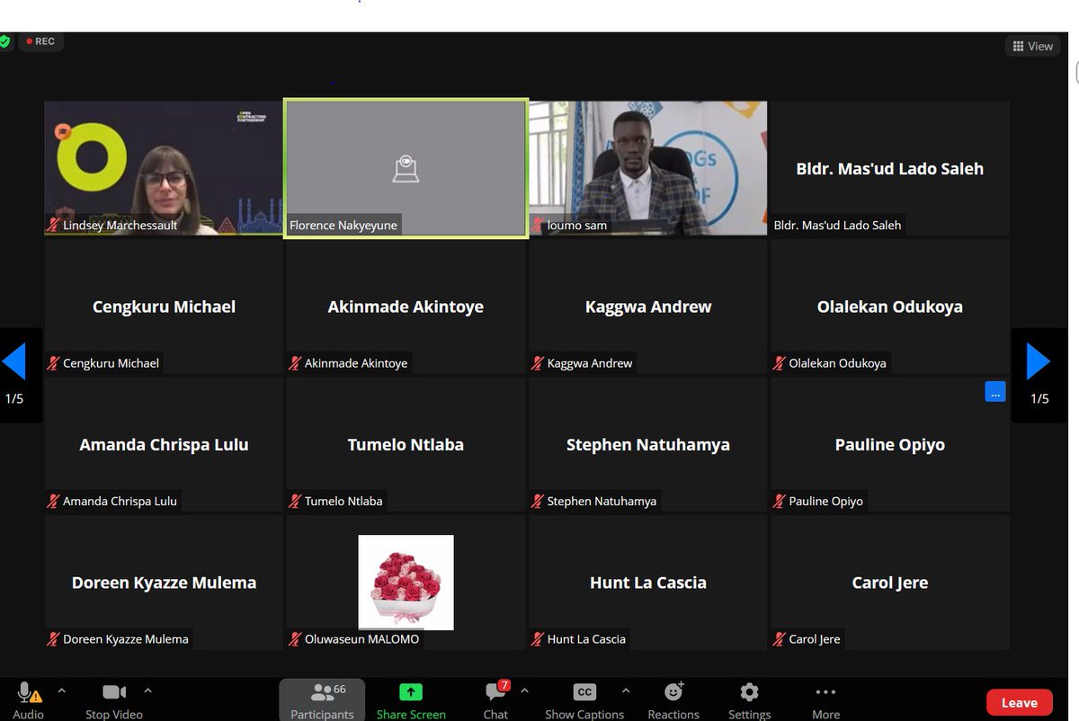This screenshot has width=1079, height=721.
Task: Open the Participants panel
Action: (x=322, y=700)
